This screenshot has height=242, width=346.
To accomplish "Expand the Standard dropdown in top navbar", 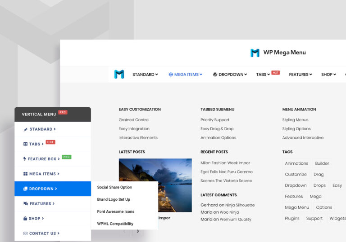I will (145, 75).
